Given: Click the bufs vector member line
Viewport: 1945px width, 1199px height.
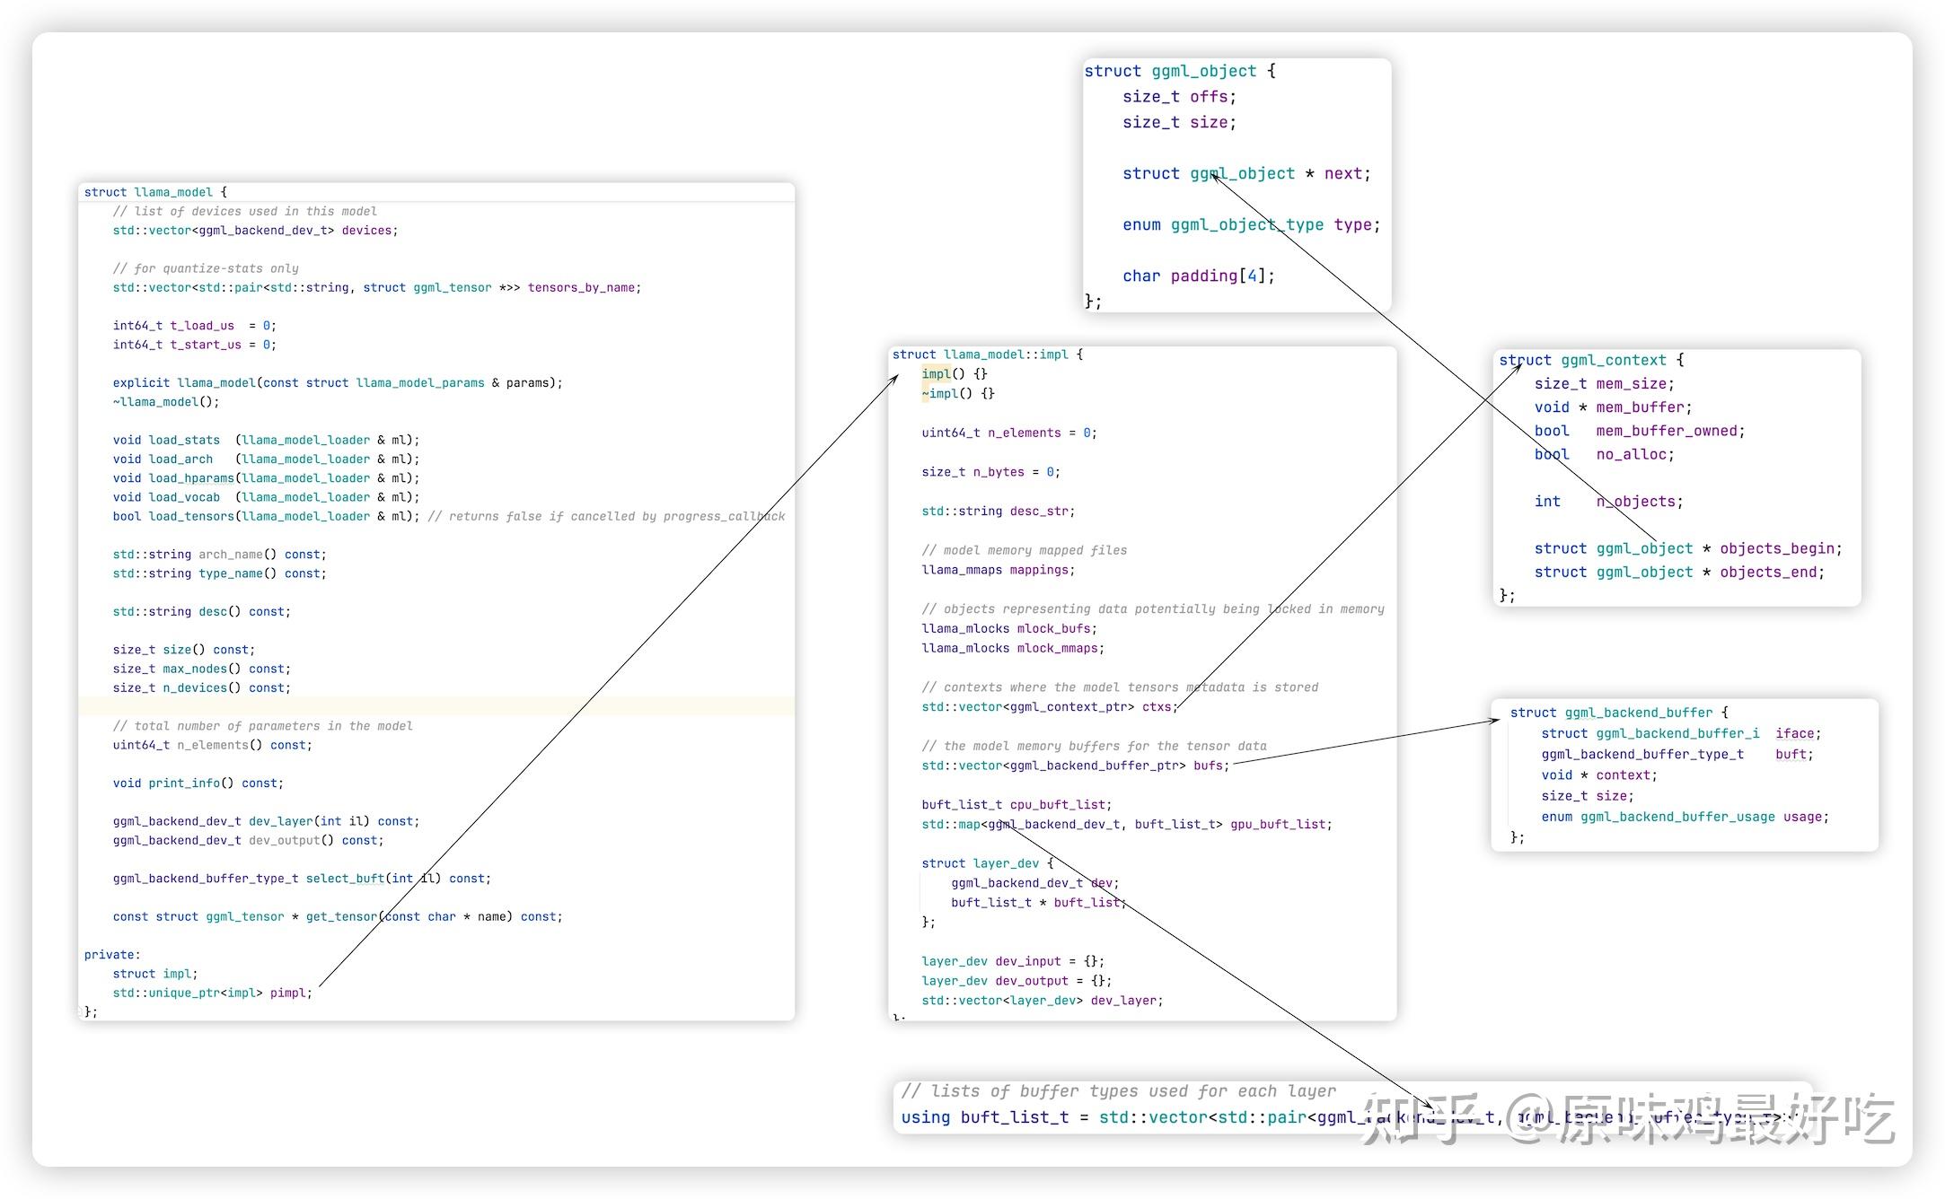Looking at the screenshot, I should (x=1074, y=766).
